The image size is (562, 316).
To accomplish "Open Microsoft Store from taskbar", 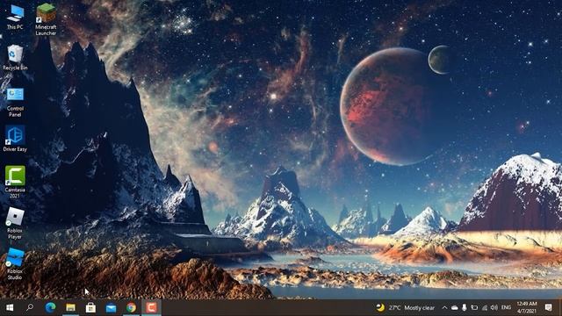I will pyautogui.click(x=90, y=308).
